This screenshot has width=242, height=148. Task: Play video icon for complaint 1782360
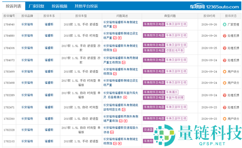125,121
